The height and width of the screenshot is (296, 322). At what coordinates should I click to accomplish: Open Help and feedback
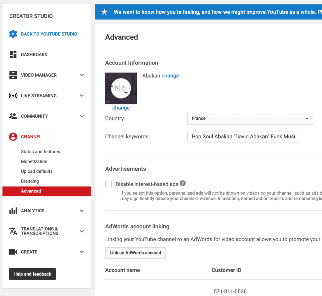coord(32,274)
